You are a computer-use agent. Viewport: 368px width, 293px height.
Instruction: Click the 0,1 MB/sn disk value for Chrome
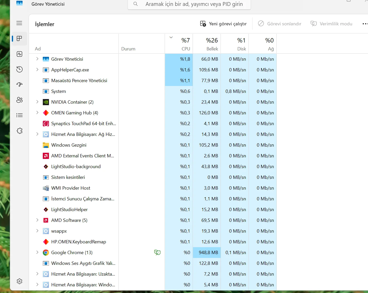(x=235, y=253)
